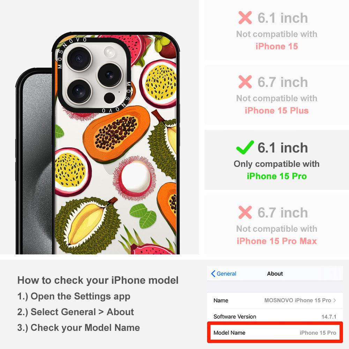Click the green checkmark beside 6.1 inch

tap(245, 148)
